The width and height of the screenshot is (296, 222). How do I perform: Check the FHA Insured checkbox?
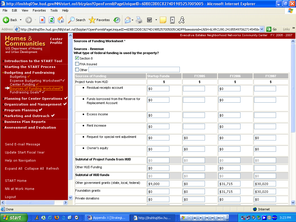(77, 64)
